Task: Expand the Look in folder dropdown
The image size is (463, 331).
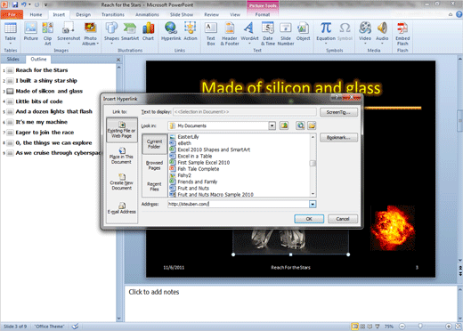Action: pos(272,125)
